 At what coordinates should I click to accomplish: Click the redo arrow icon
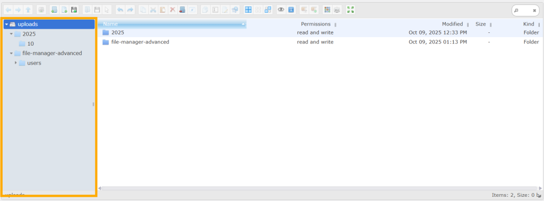pyautogui.click(x=130, y=10)
